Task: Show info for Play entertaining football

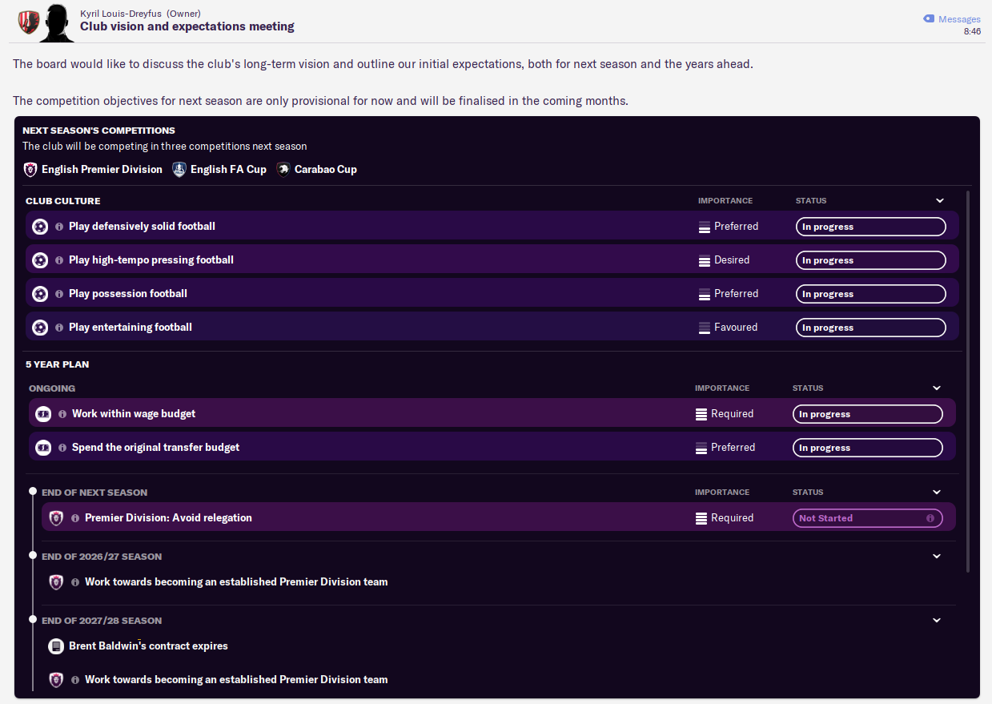Action: click(x=59, y=328)
